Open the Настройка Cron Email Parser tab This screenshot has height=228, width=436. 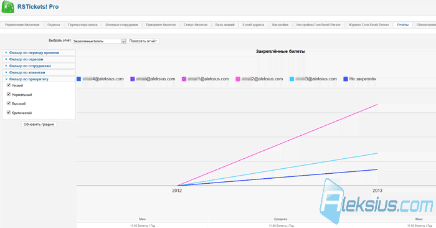(x=318, y=25)
